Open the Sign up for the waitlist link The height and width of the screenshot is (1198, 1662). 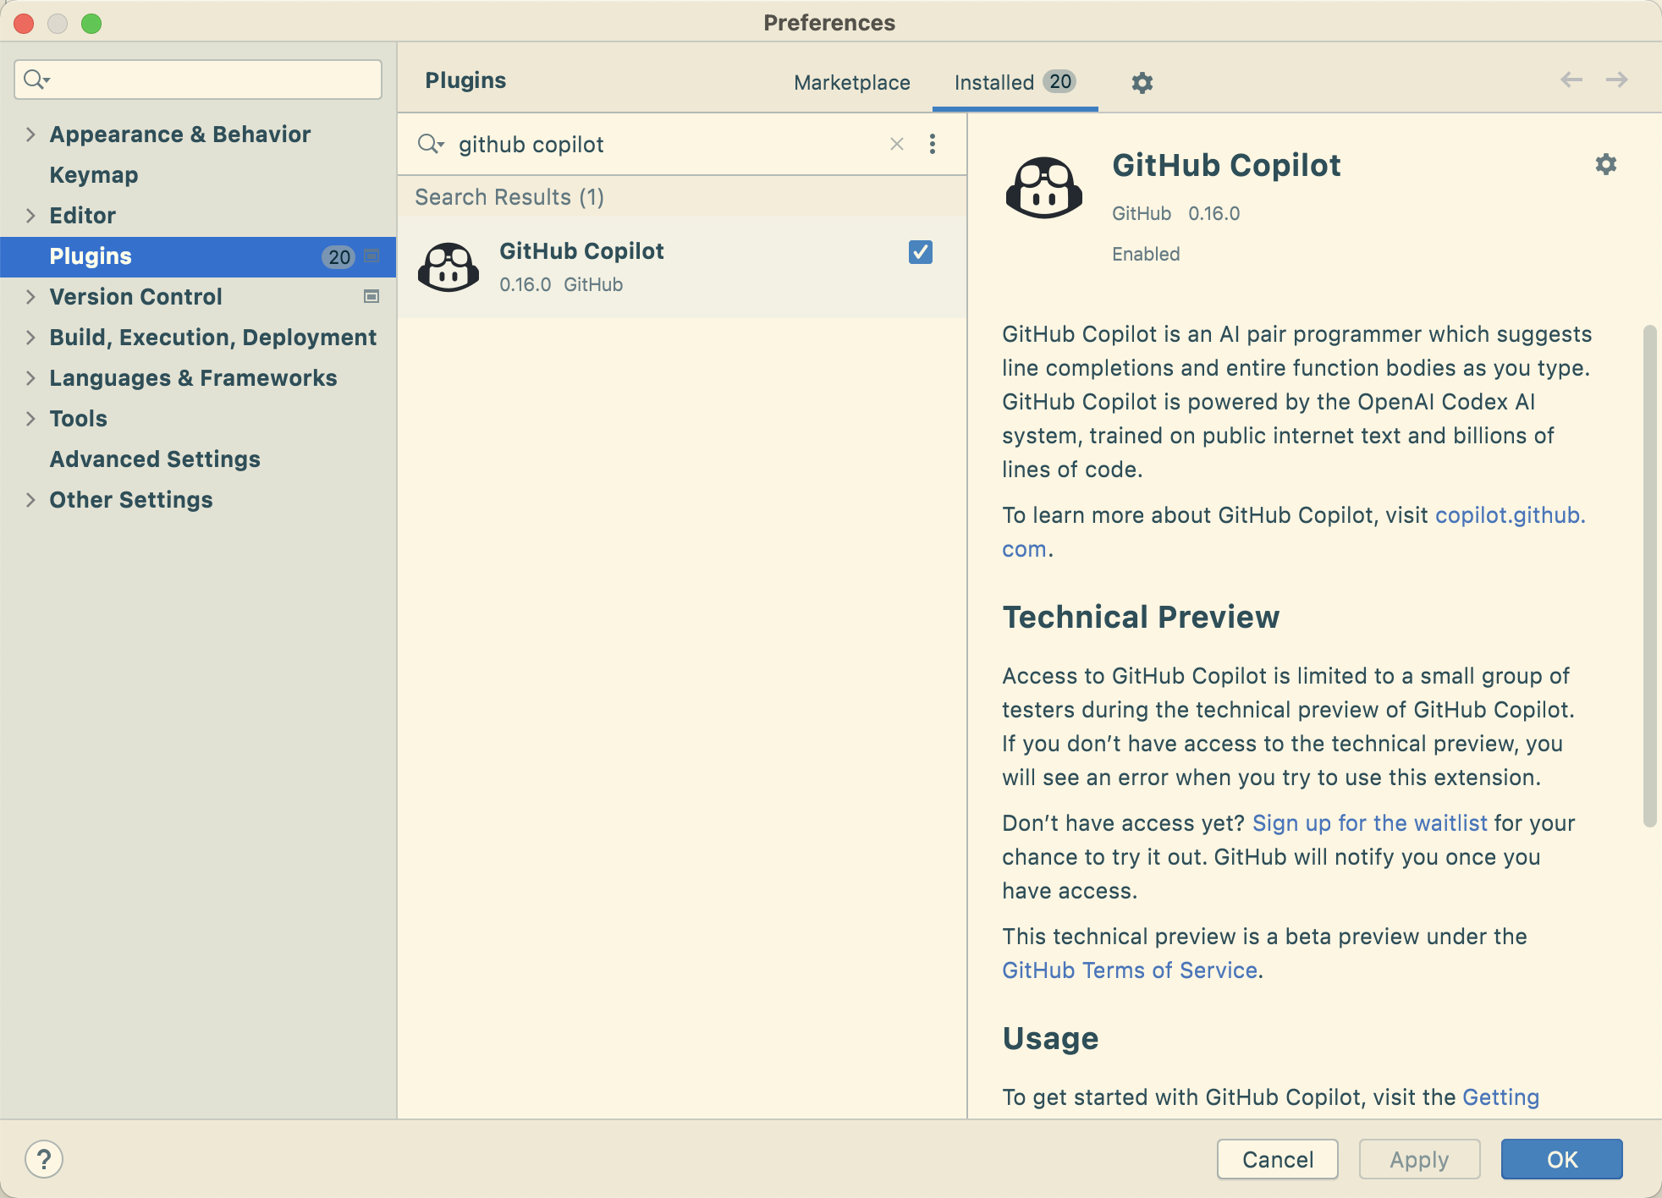tap(1369, 823)
